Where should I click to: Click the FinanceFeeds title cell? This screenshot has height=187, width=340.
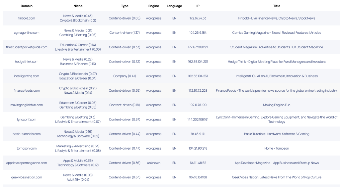(277, 91)
